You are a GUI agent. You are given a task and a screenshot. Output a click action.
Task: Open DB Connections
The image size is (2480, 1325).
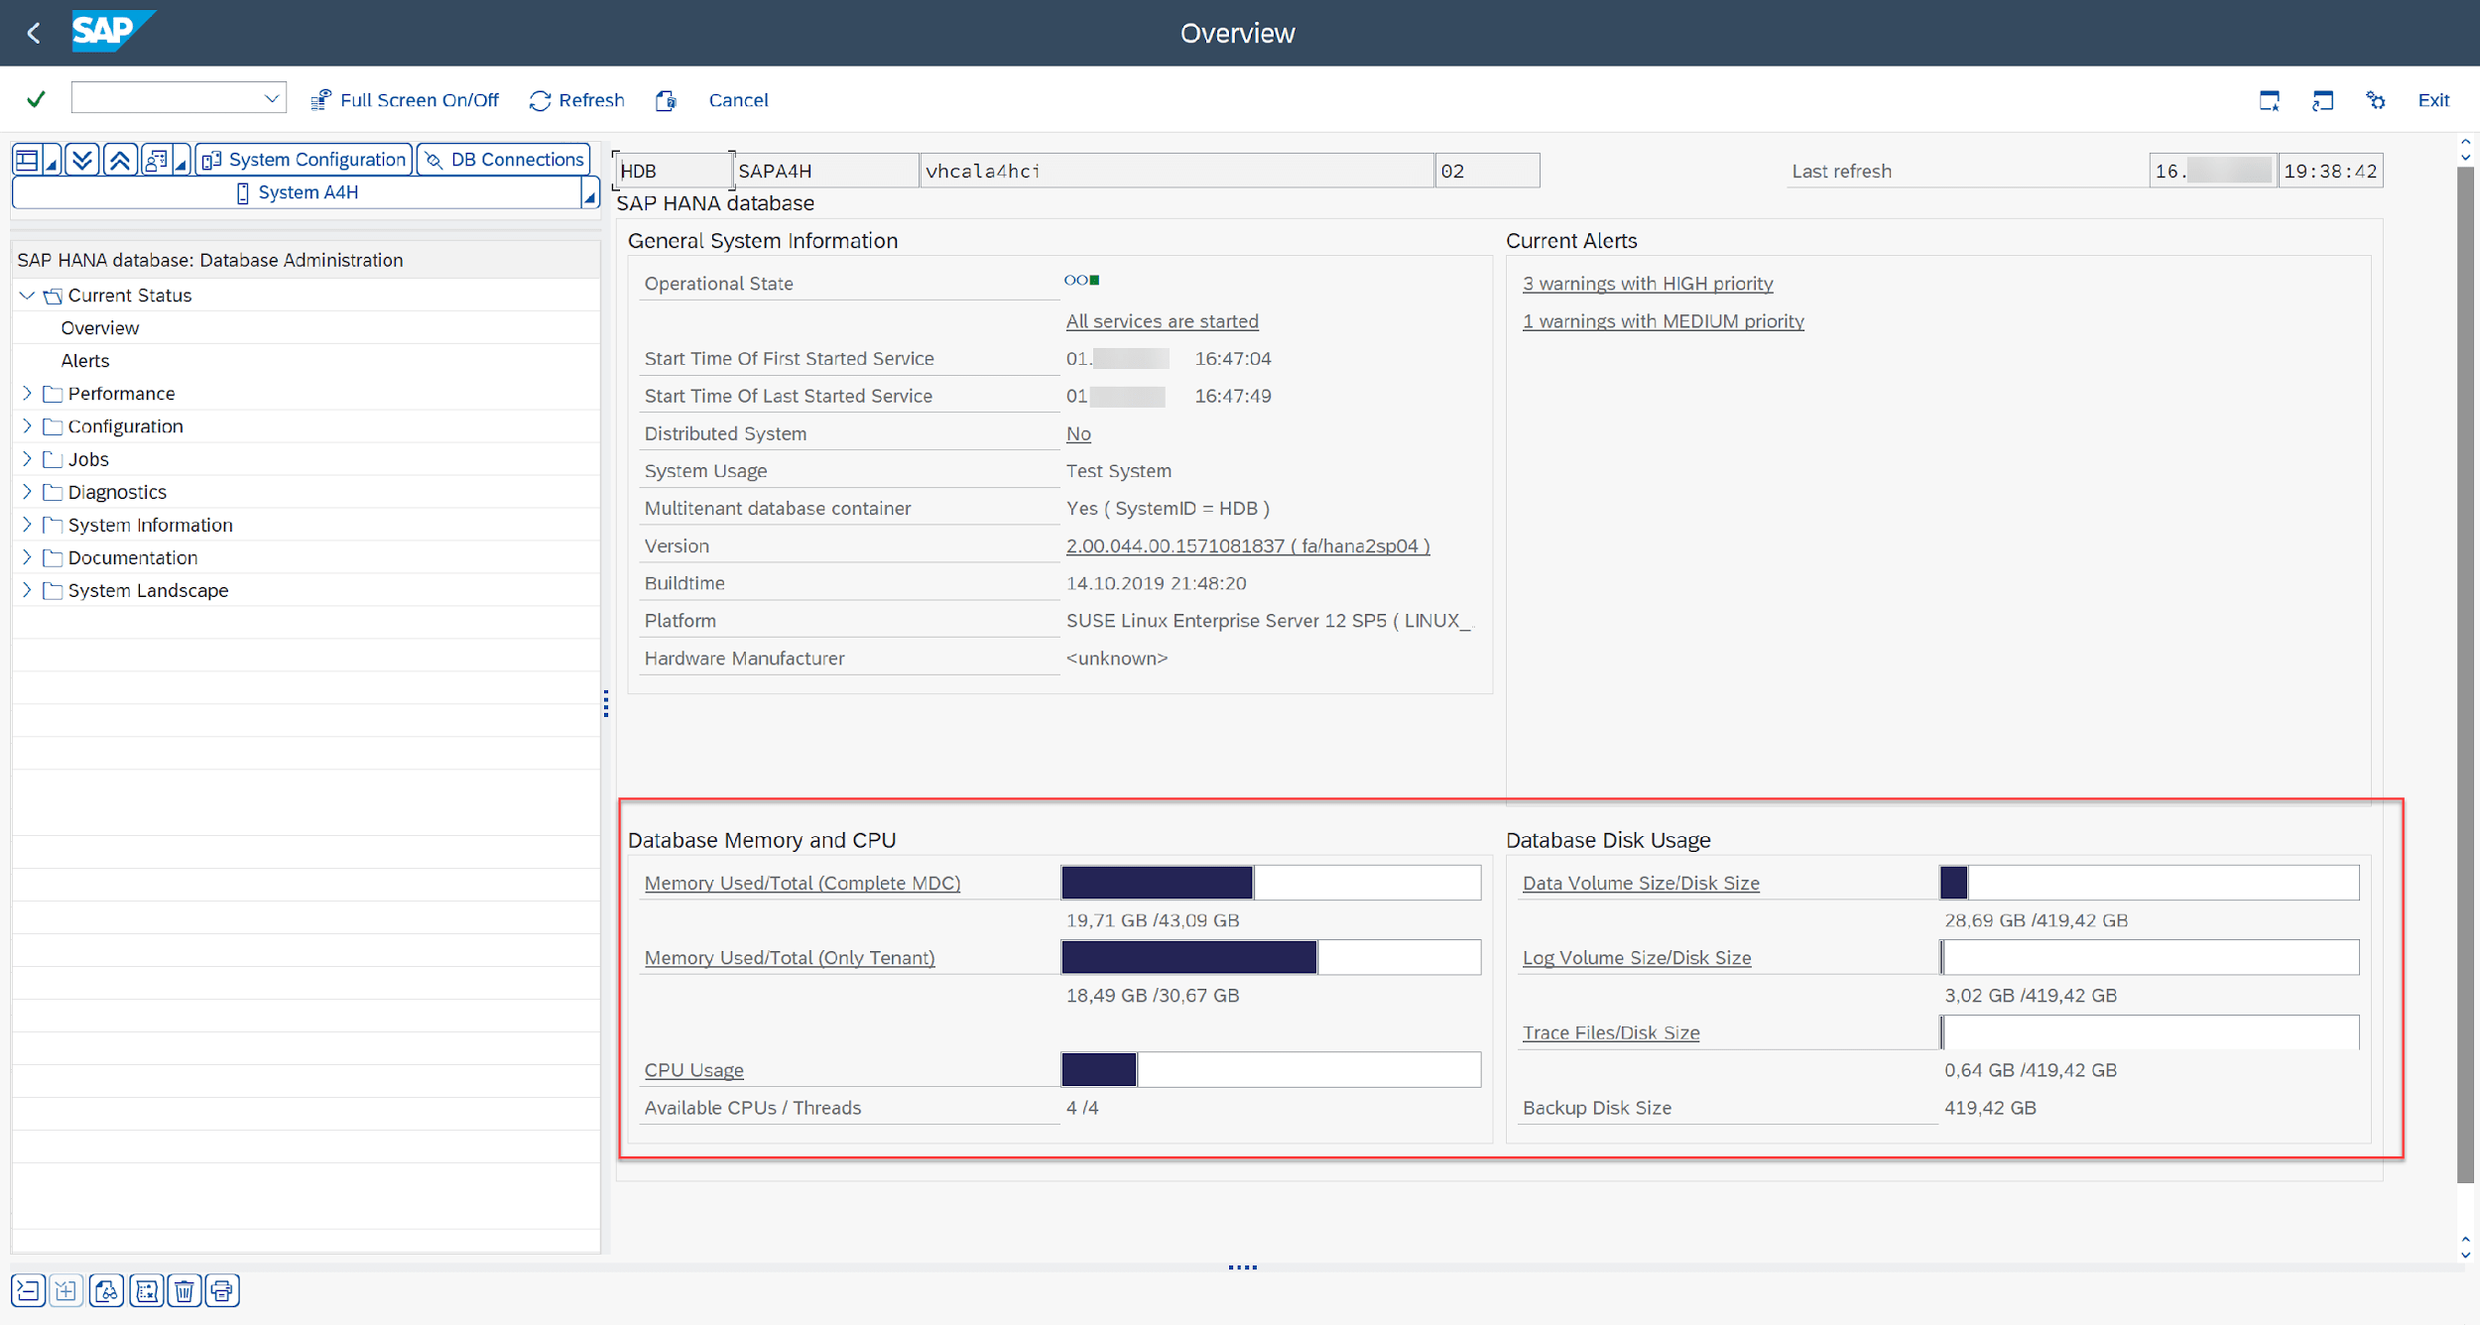(504, 160)
